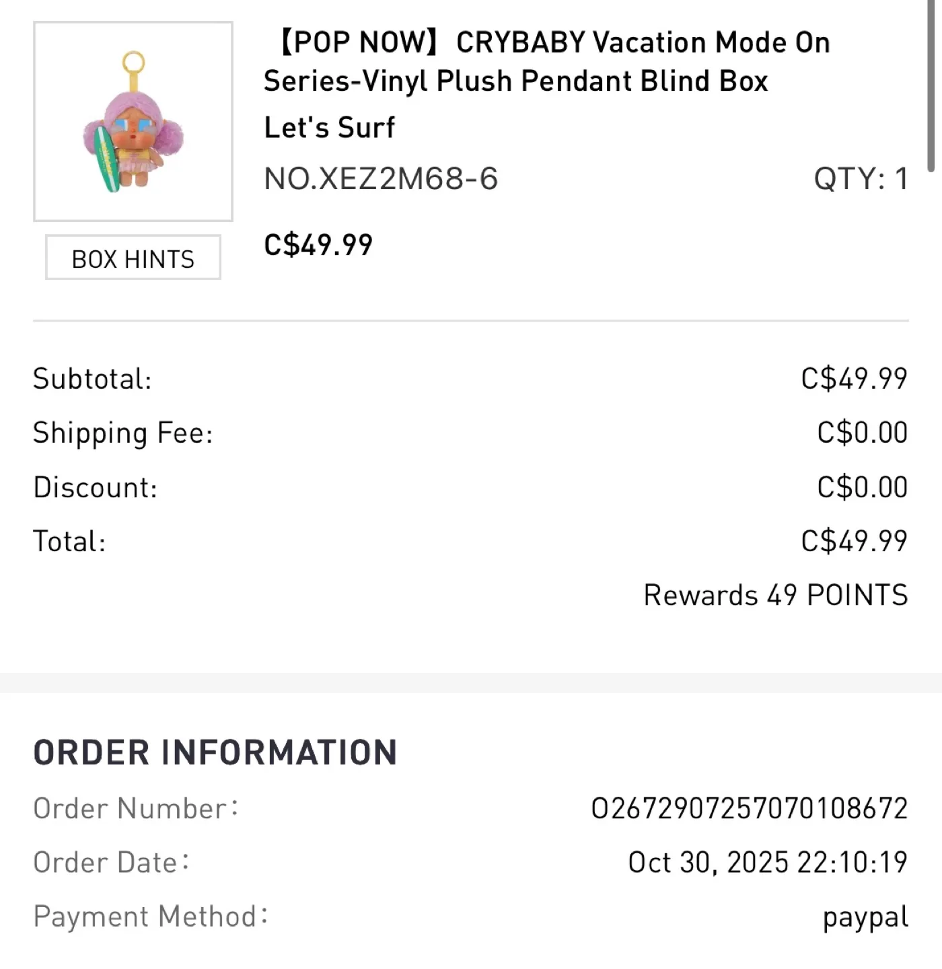The image size is (942, 969).
Task: Select the Shipping Fee value C$0.00
Action: [x=861, y=432]
